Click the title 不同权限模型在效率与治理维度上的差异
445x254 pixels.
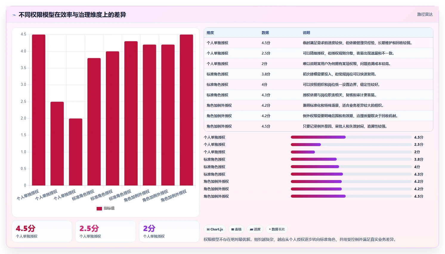click(x=72, y=15)
